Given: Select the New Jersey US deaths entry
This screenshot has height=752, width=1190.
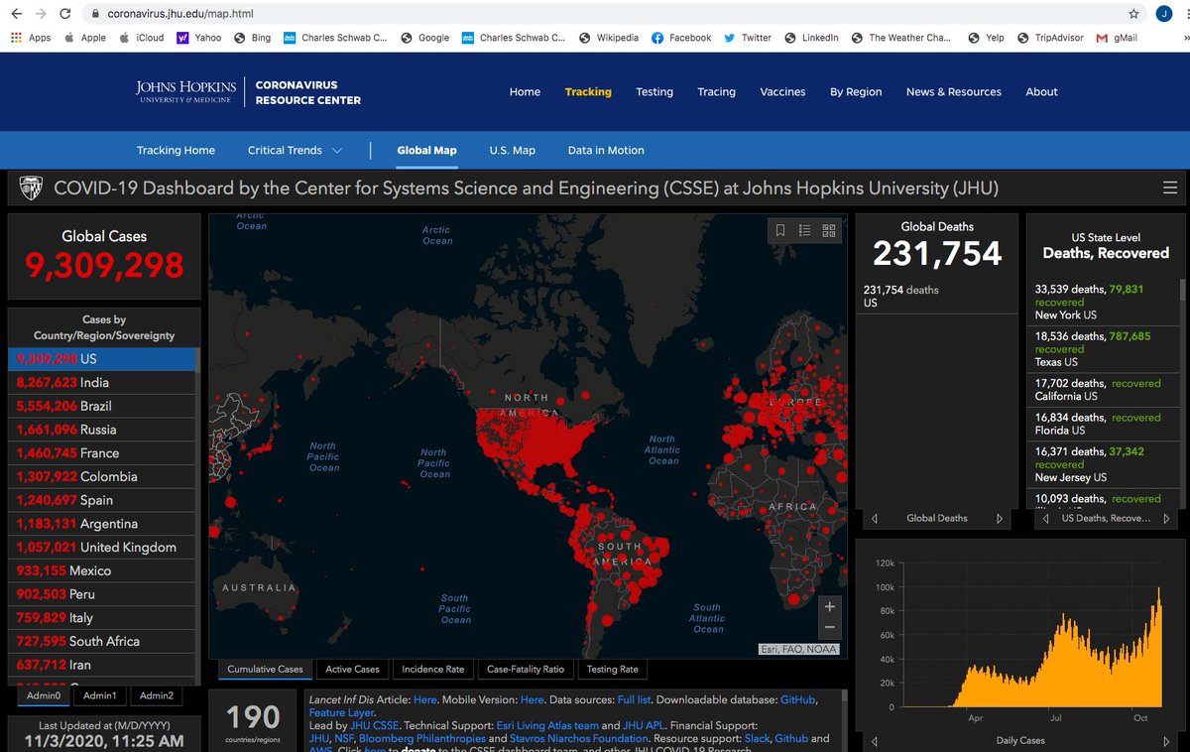Looking at the screenshot, I should pos(1101,464).
